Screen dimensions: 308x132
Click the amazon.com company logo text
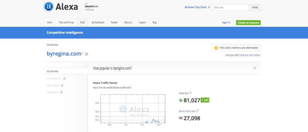(91, 6)
